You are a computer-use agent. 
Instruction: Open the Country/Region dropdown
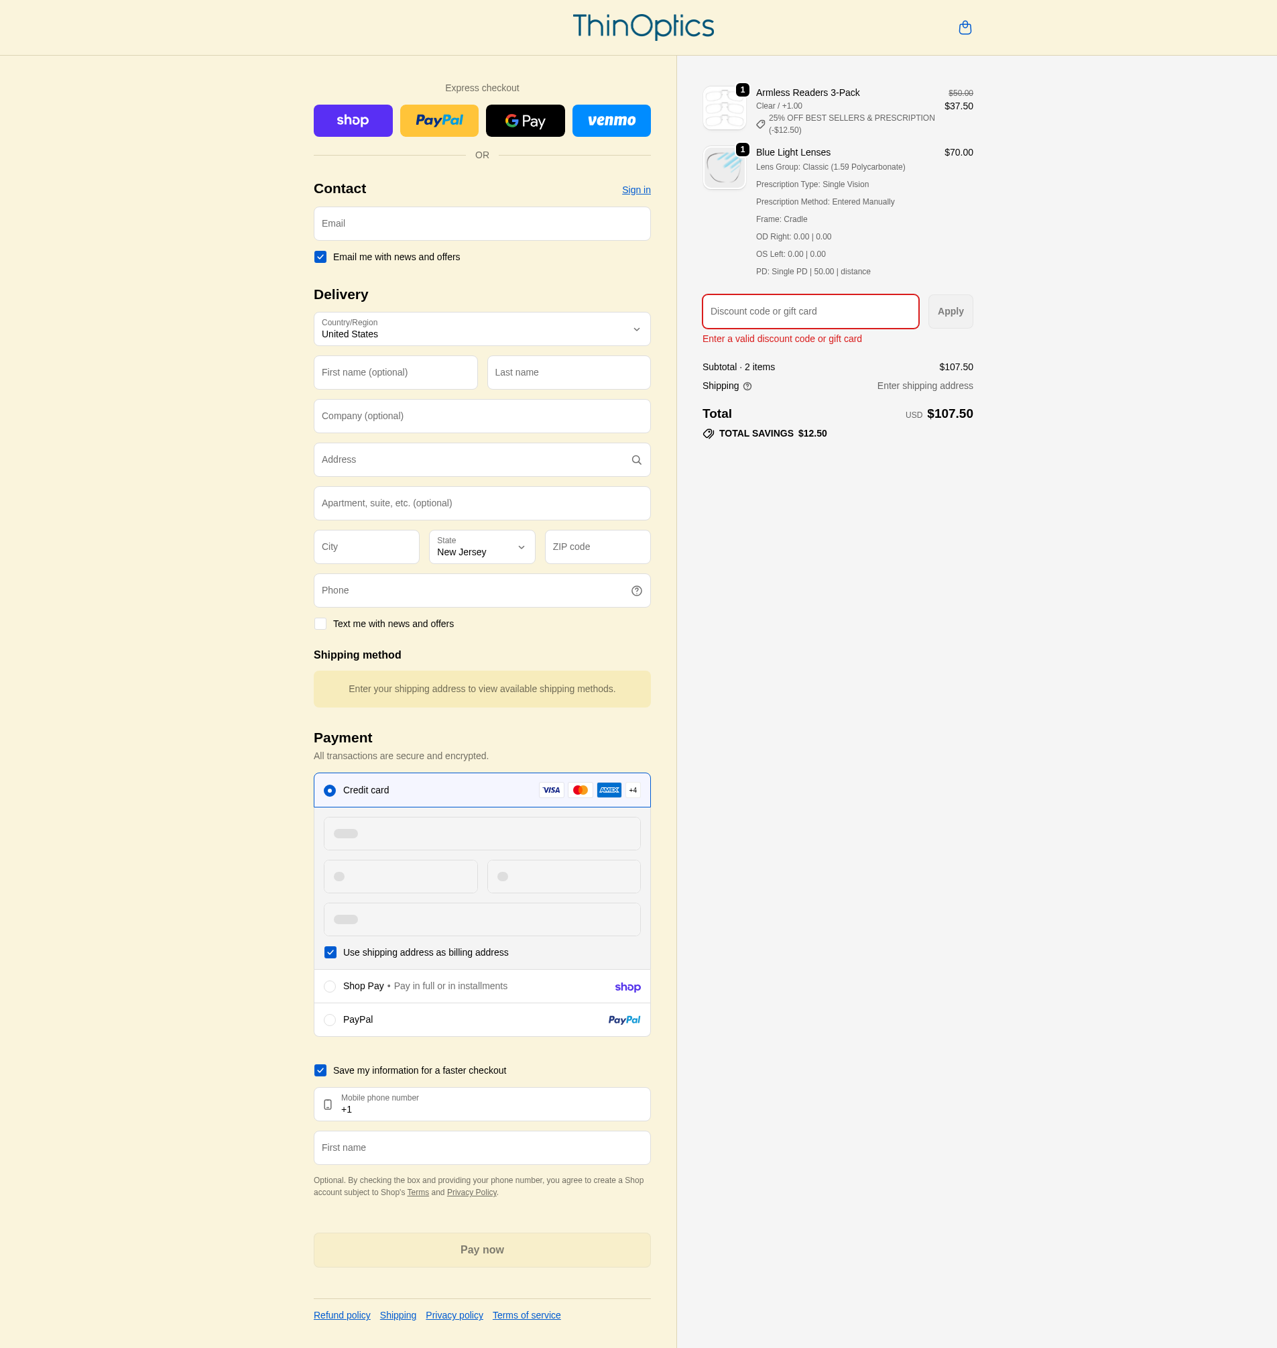[481, 329]
